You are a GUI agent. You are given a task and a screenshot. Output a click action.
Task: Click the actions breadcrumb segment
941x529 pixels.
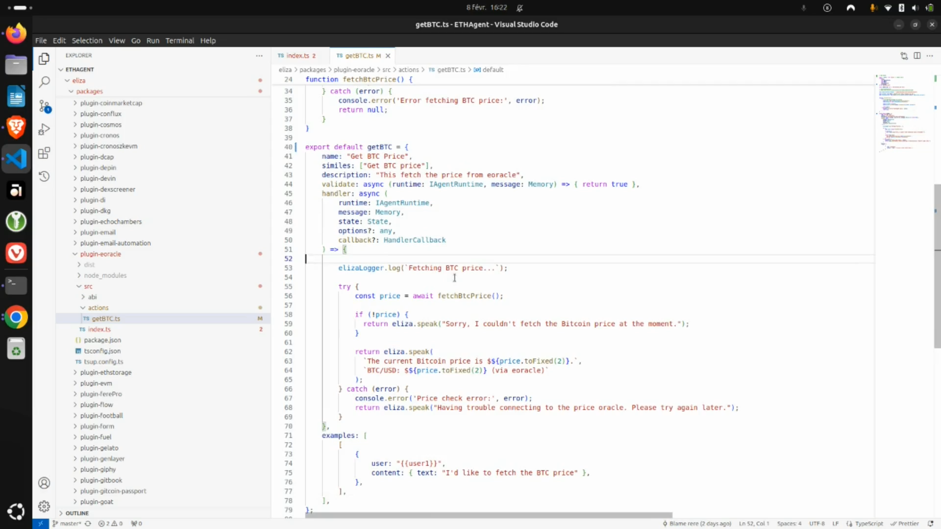pyautogui.click(x=409, y=70)
